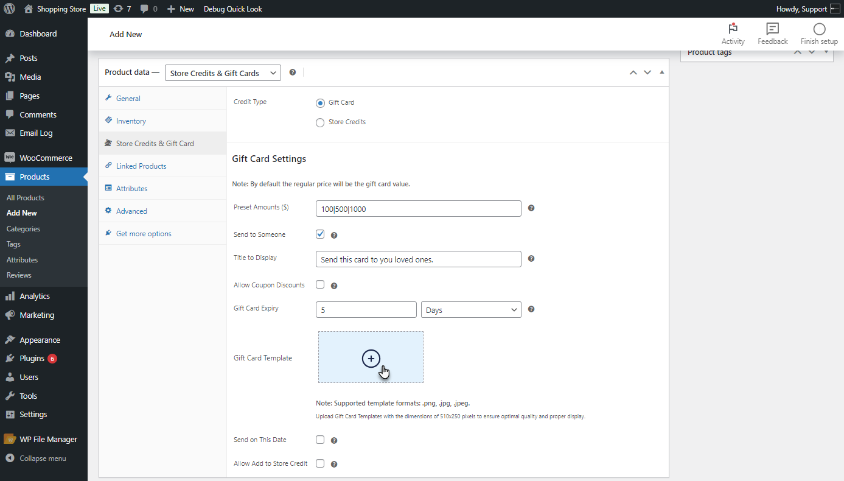Click help icon beside product type dropdown
844x481 pixels.
pos(293,72)
